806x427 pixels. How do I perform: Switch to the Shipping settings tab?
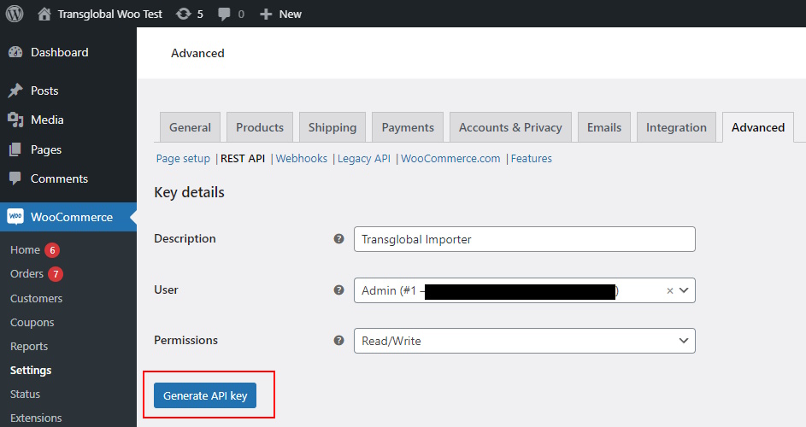[x=332, y=127]
